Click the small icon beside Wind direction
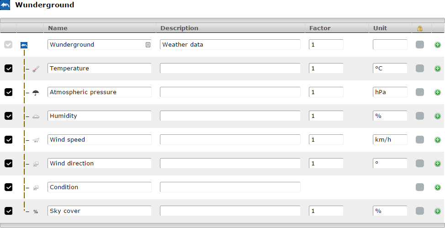 pyautogui.click(x=36, y=164)
